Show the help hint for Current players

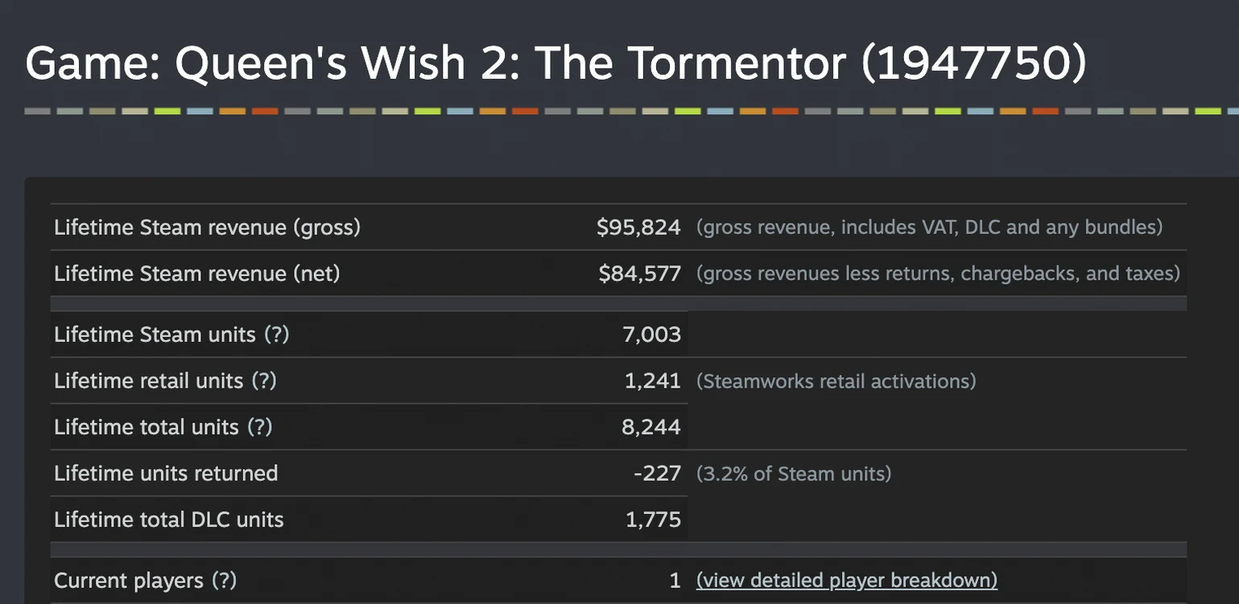tap(225, 581)
